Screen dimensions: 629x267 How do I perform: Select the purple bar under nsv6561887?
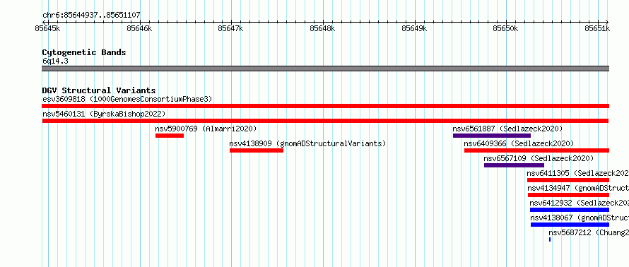pos(492,136)
